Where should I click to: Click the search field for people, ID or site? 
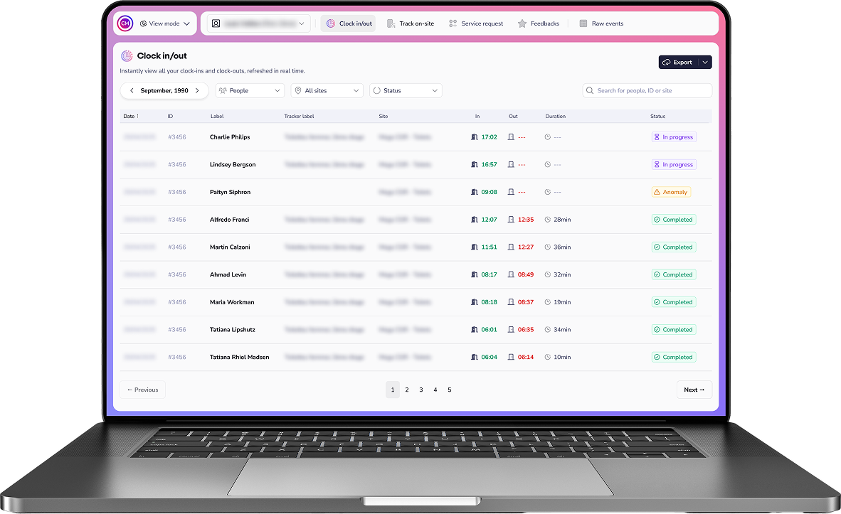pos(647,90)
